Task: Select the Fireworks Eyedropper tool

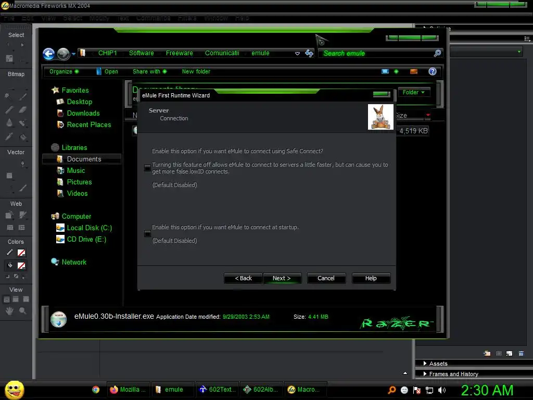Action: pyautogui.click(x=9, y=137)
